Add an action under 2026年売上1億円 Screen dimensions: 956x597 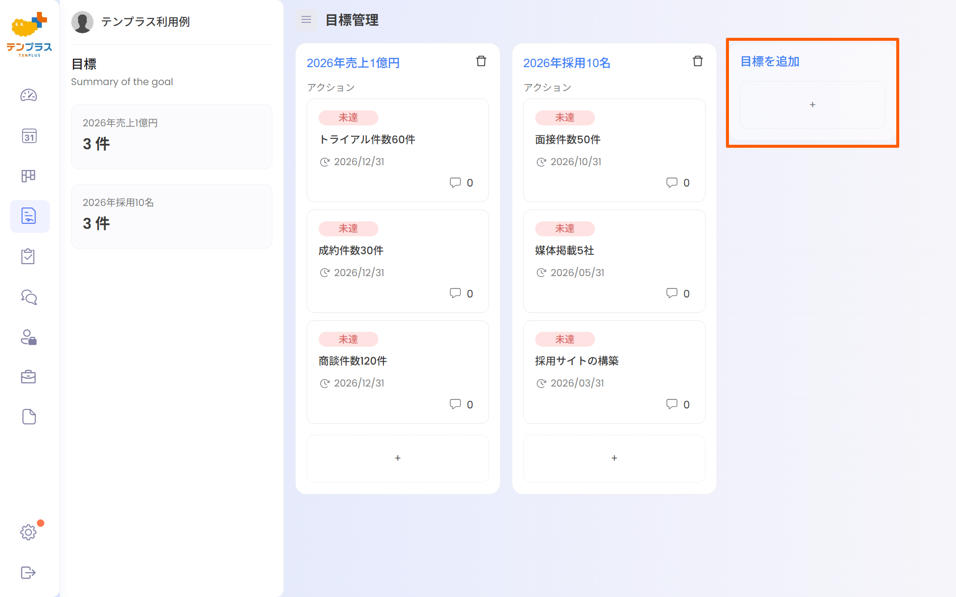pyautogui.click(x=398, y=458)
